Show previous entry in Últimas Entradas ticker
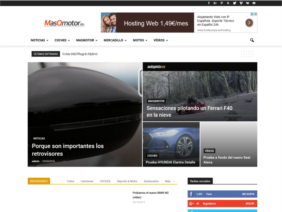This screenshot has width=282, height=212. [244, 54]
